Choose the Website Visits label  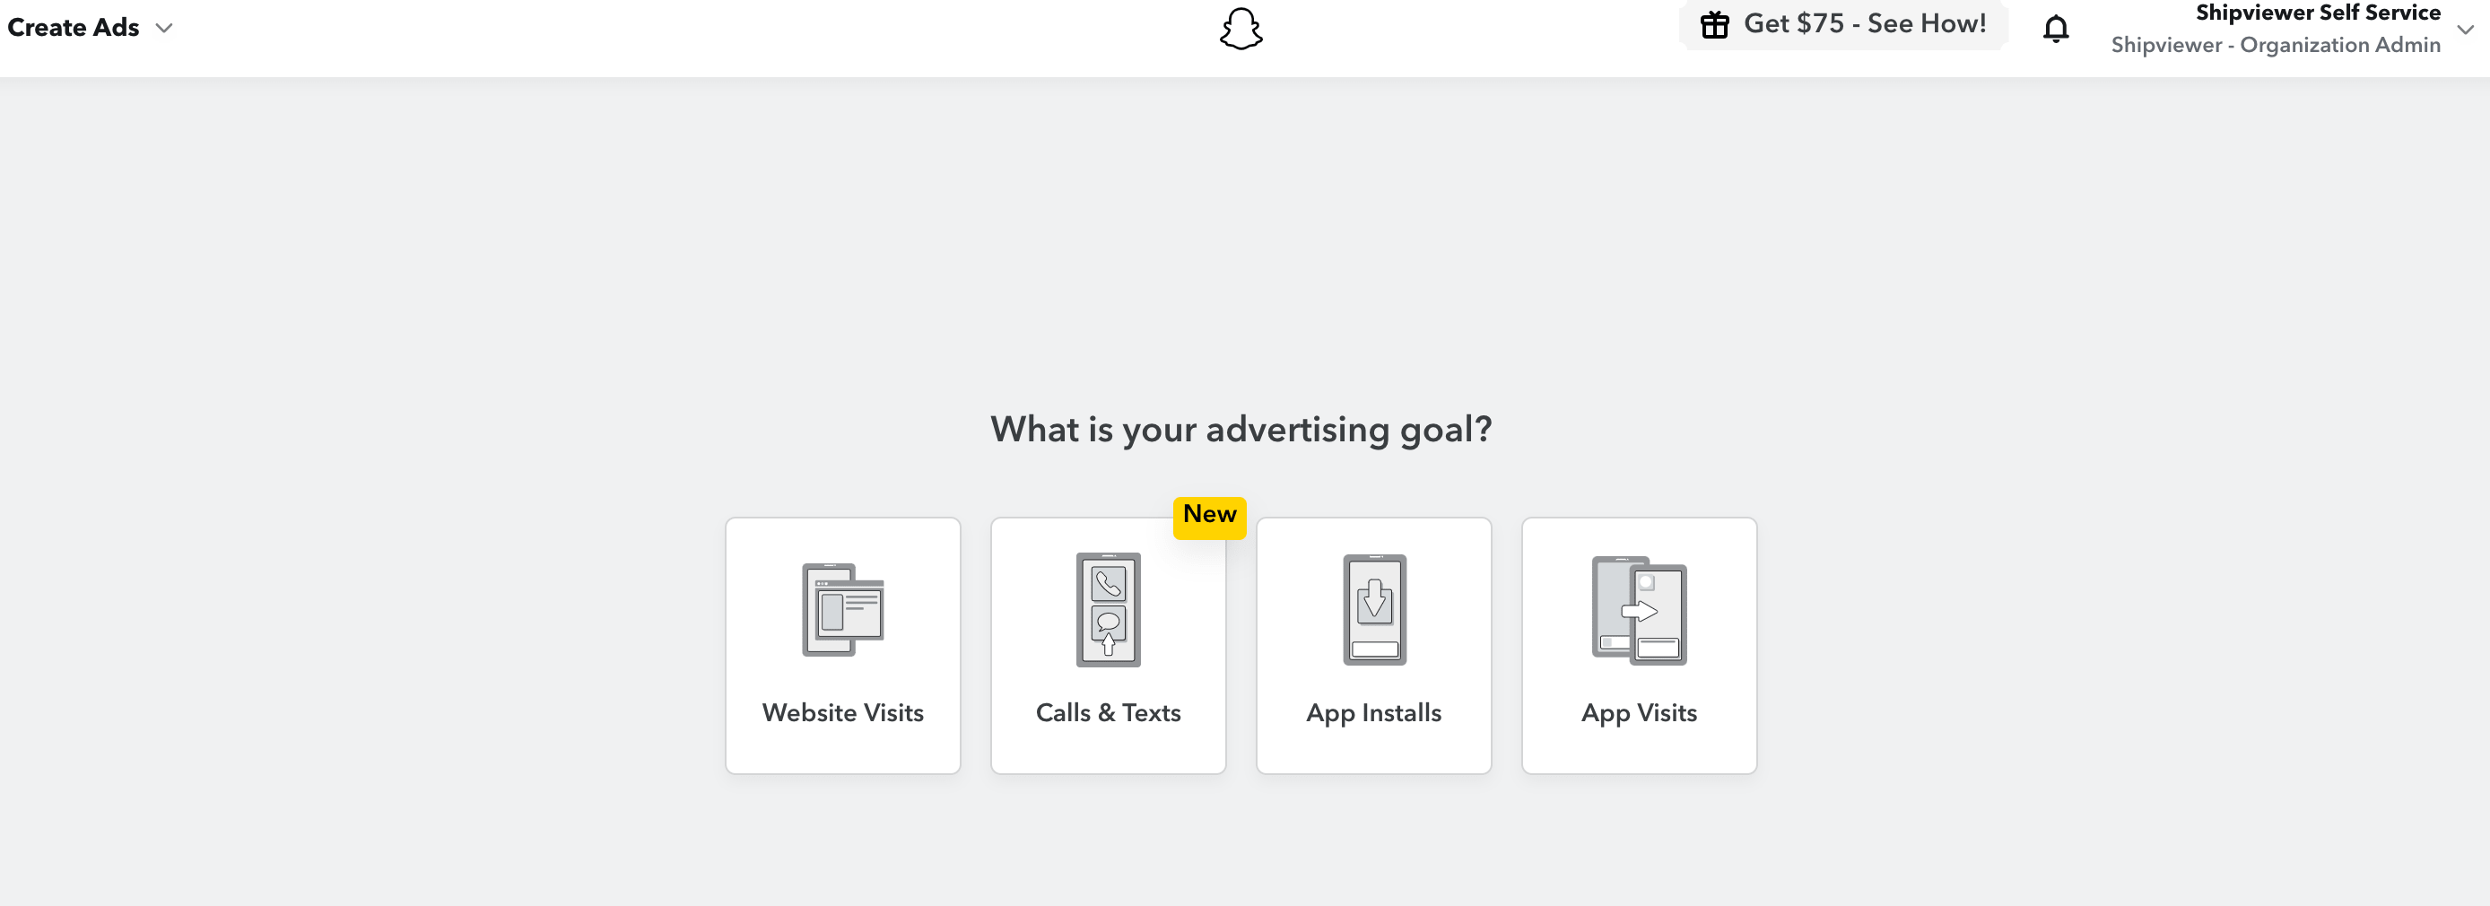tap(842, 712)
